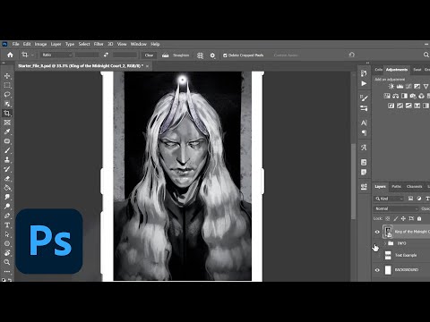Open the Actions panel play icon
The width and height of the screenshot is (430, 322).
click(364, 83)
